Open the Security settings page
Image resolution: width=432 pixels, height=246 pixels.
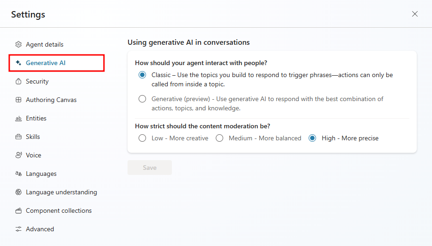(x=37, y=82)
